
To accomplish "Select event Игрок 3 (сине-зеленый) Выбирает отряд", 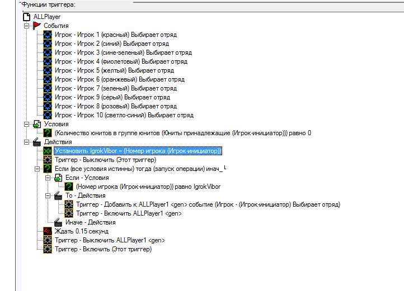I will pos(124,53).
